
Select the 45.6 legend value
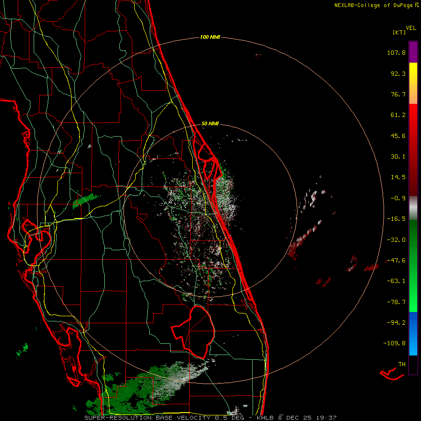click(398, 136)
